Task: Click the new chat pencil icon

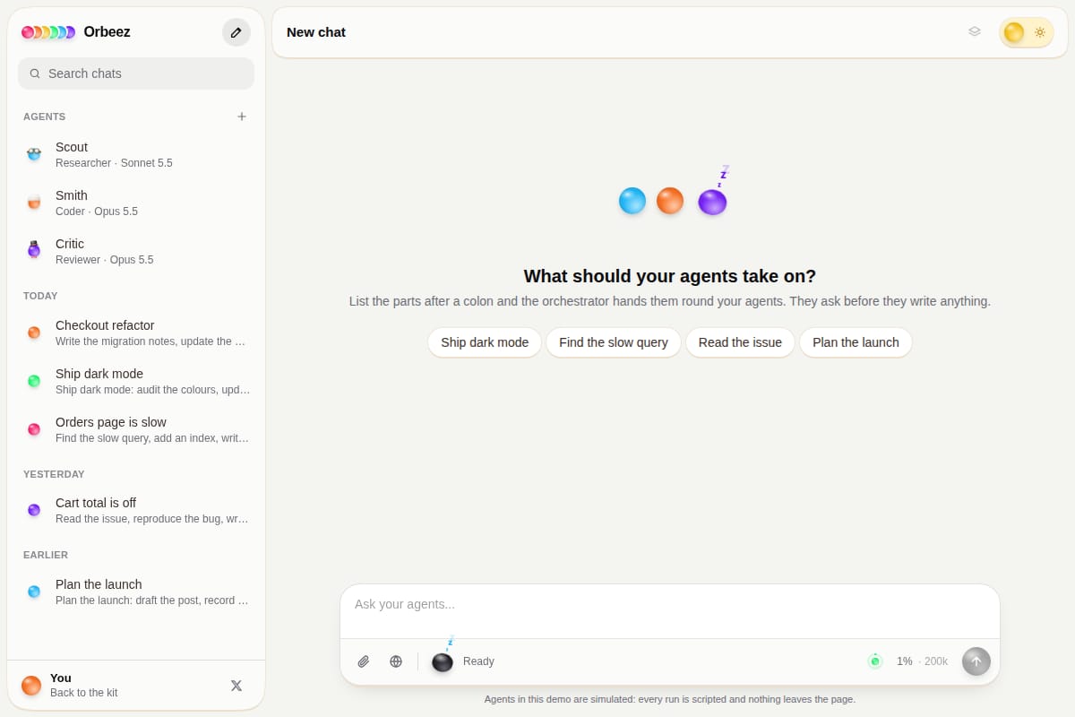Action: [x=236, y=32]
